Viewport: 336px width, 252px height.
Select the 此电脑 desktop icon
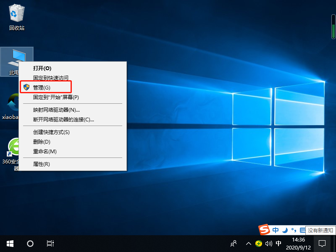point(17,57)
